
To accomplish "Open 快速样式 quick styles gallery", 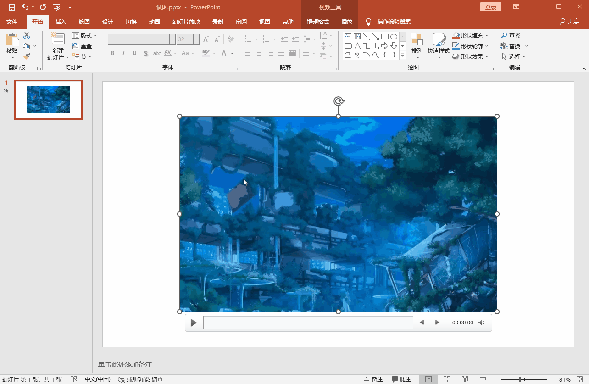I will [x=439, y=46].
